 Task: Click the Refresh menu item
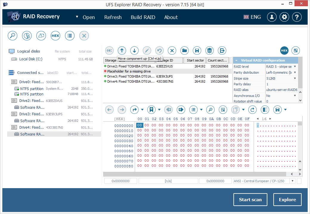tap(113, 17)
